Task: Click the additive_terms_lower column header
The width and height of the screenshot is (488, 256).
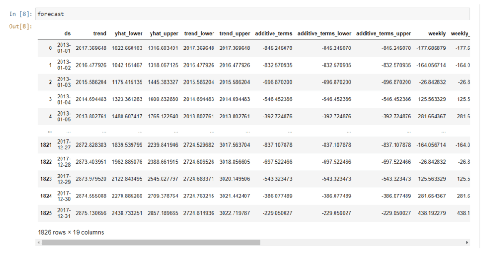Action: pos(324,34)
